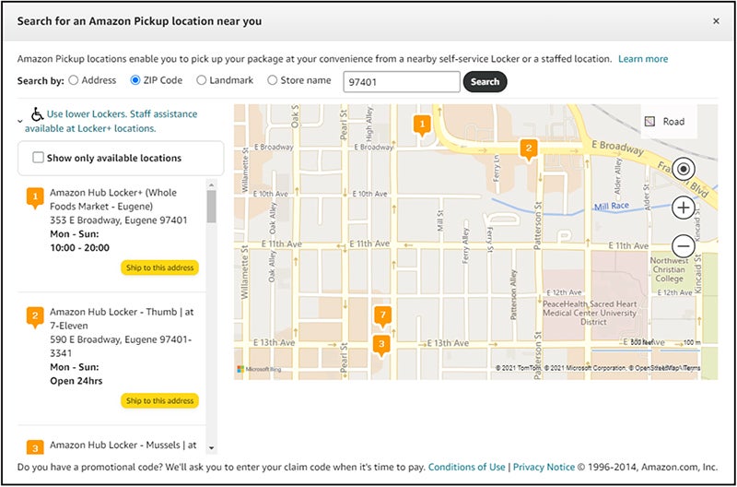The height and width of the screenshot is (487, 737).
Task: Zoom out on the map
Action: pyautogui.click(x=683, y=246)
